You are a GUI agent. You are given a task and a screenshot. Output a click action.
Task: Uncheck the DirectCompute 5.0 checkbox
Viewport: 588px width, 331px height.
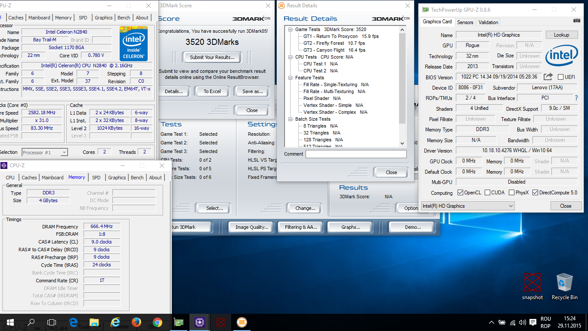click(535, 193)
